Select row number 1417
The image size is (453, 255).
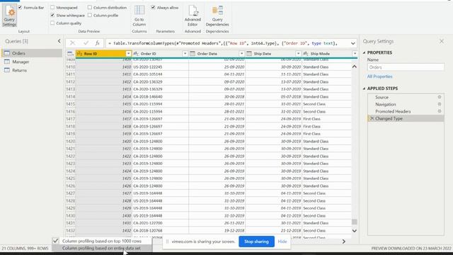[x=70, y=119]
